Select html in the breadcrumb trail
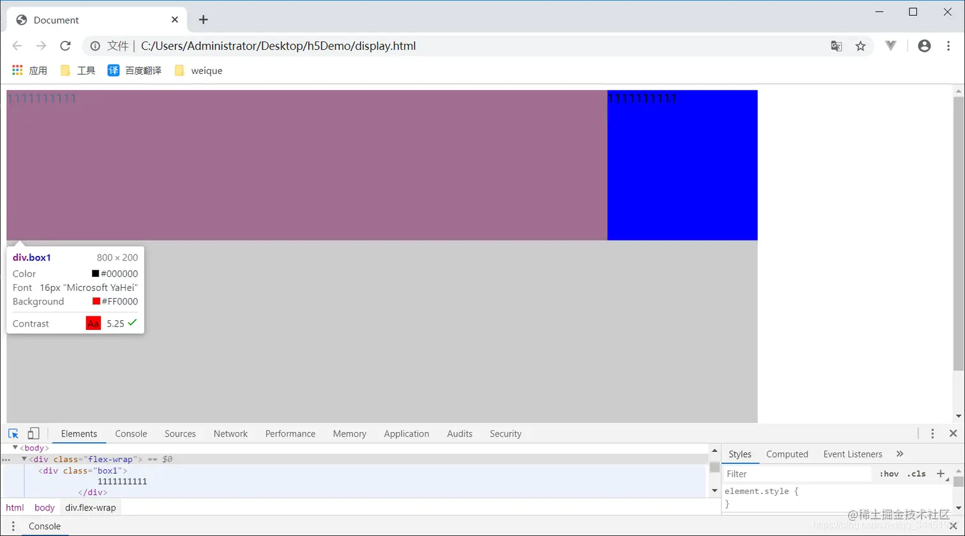 (15, 508)
